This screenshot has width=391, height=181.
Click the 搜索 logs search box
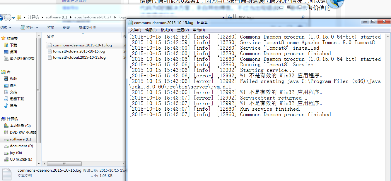pos(271,18)
